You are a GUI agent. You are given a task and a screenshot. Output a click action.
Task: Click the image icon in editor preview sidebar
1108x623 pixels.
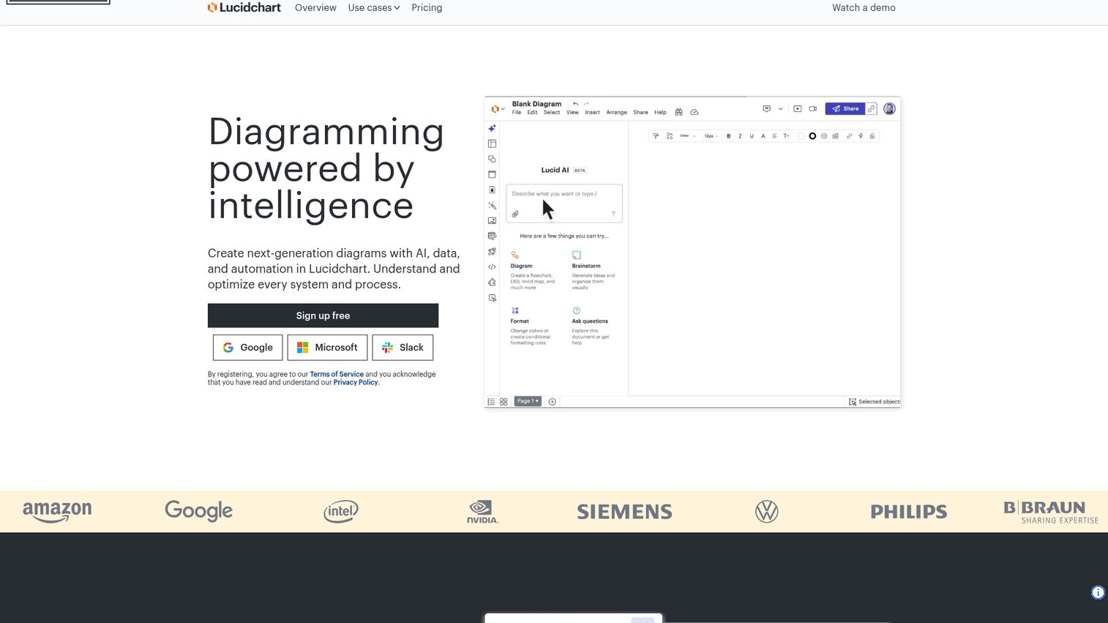pyautogui.click(x=492, y=220)
